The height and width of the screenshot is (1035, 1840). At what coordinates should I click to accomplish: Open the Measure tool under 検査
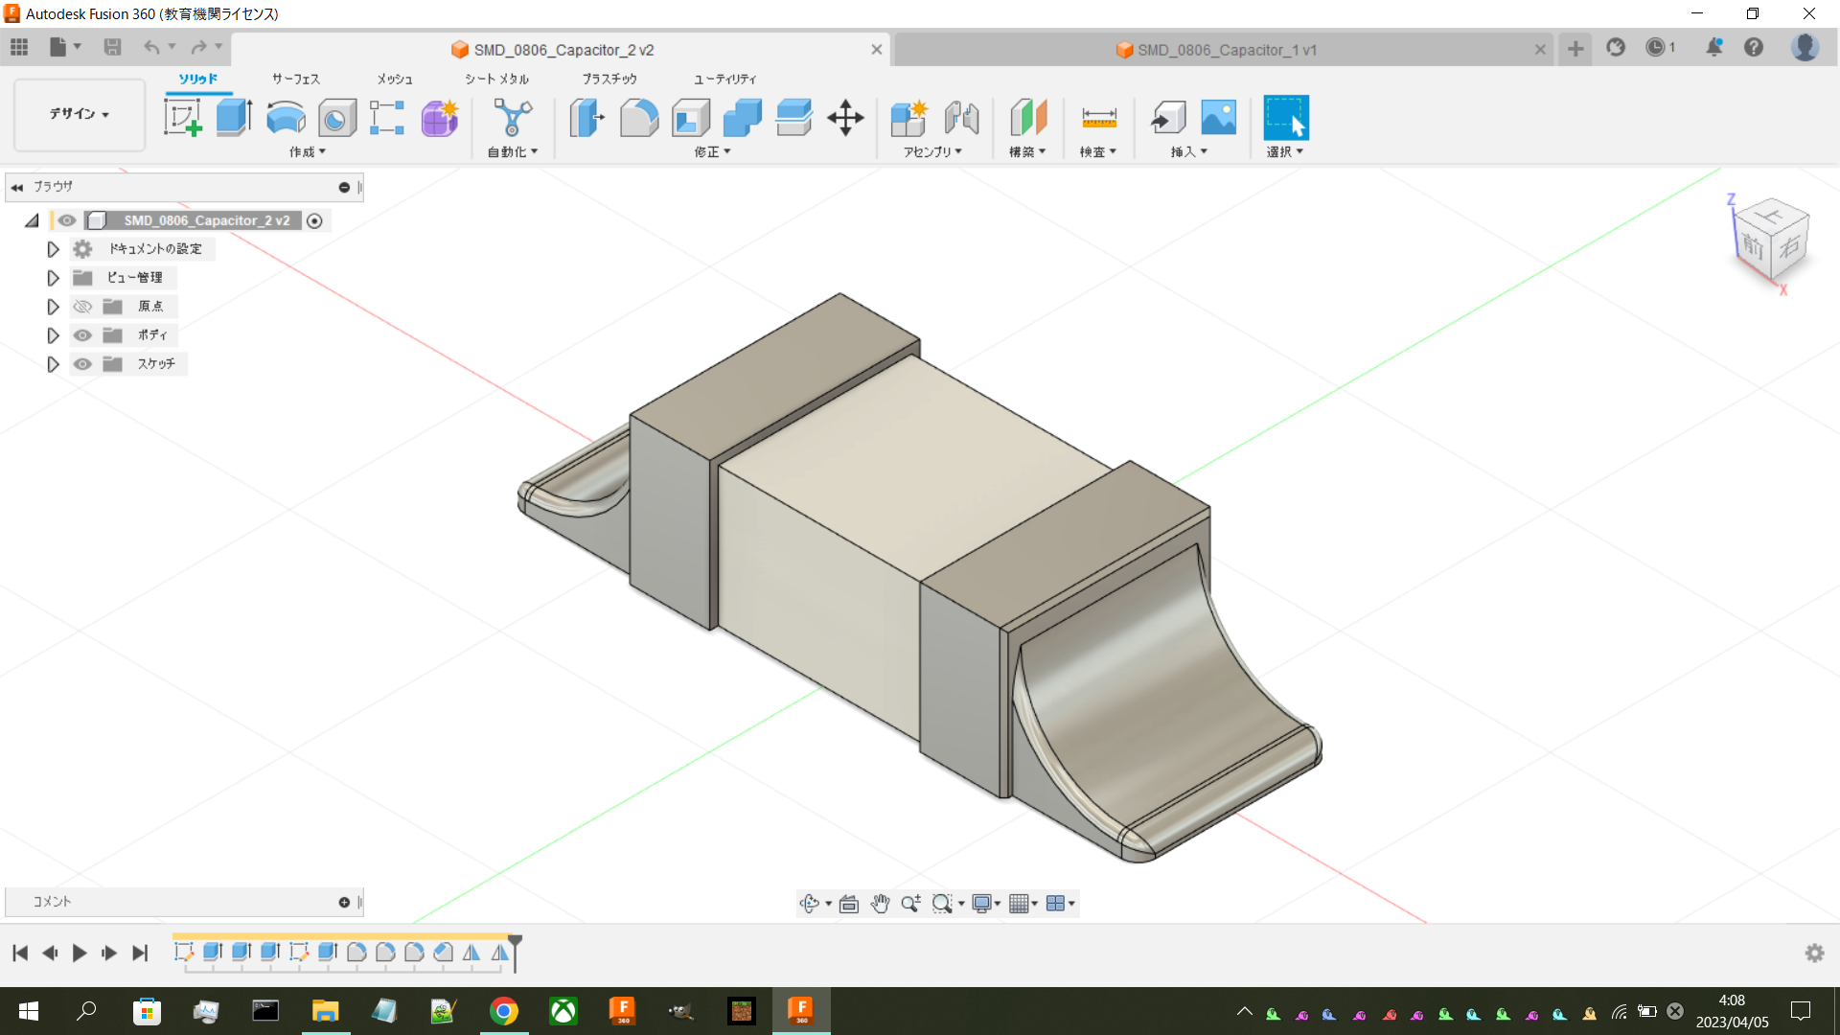pyautogui.click(x=1098, y=118)
